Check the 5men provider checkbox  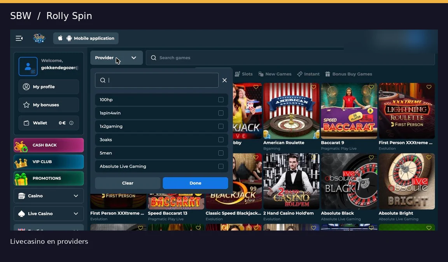coord(221,153)
